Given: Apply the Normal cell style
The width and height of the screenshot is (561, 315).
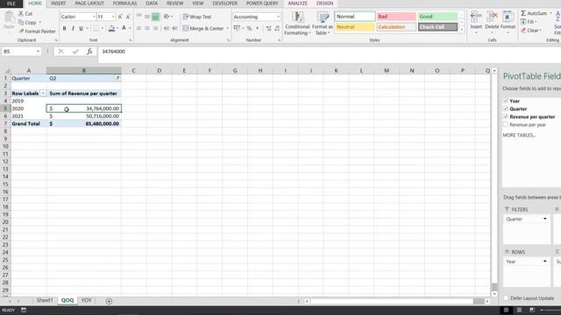Looking at the screenshot, I should (x=354, y=17).
